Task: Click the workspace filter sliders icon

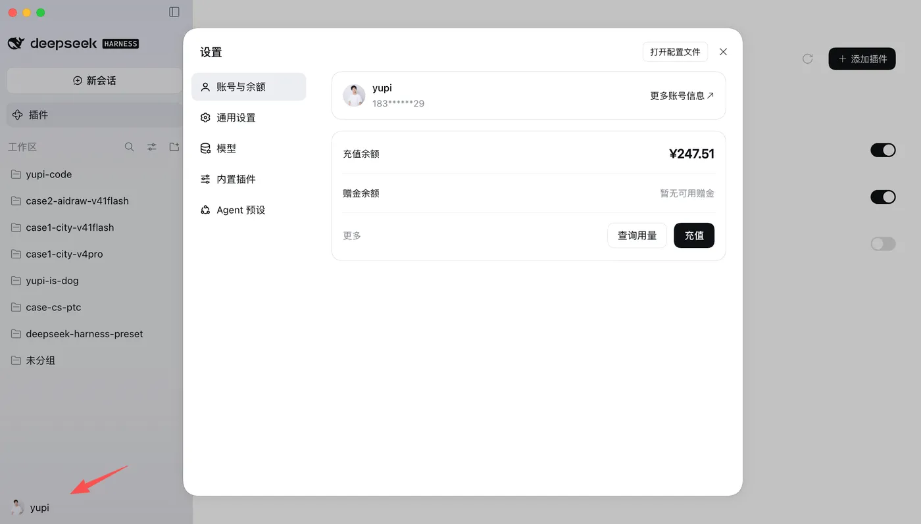Action: [152, 147]
